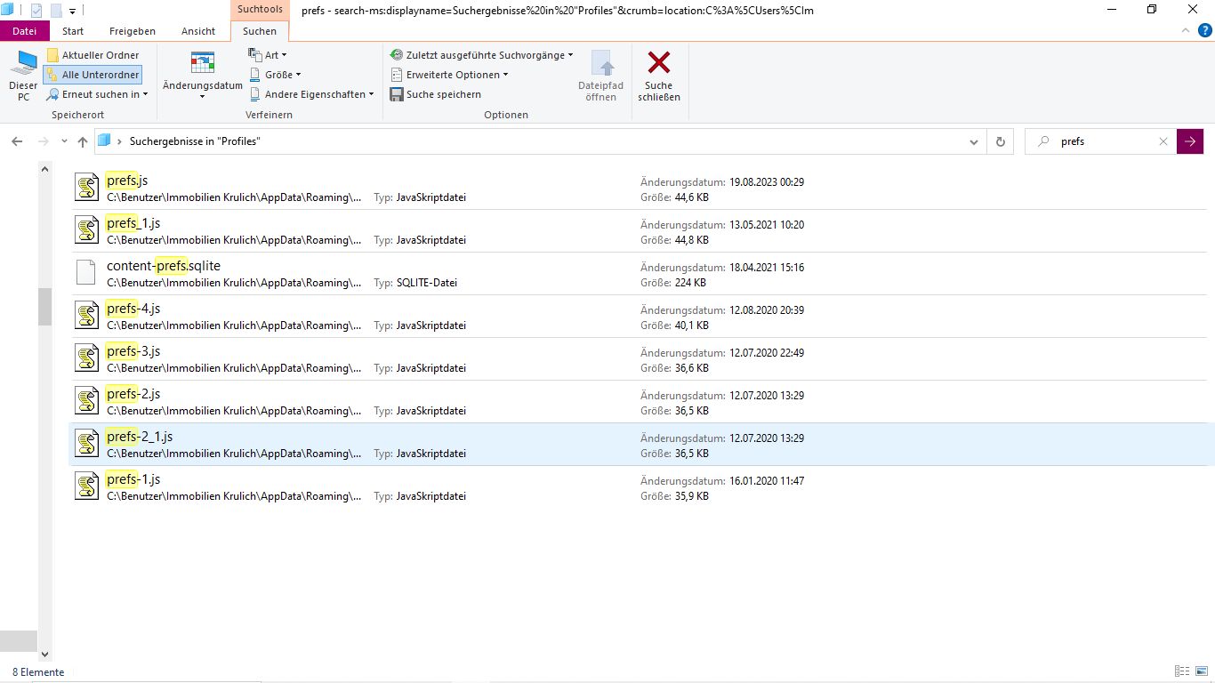Viewport: 1215px width, 683px height.
Task: Switch to details view layout
Action: tap(1182, 671)
